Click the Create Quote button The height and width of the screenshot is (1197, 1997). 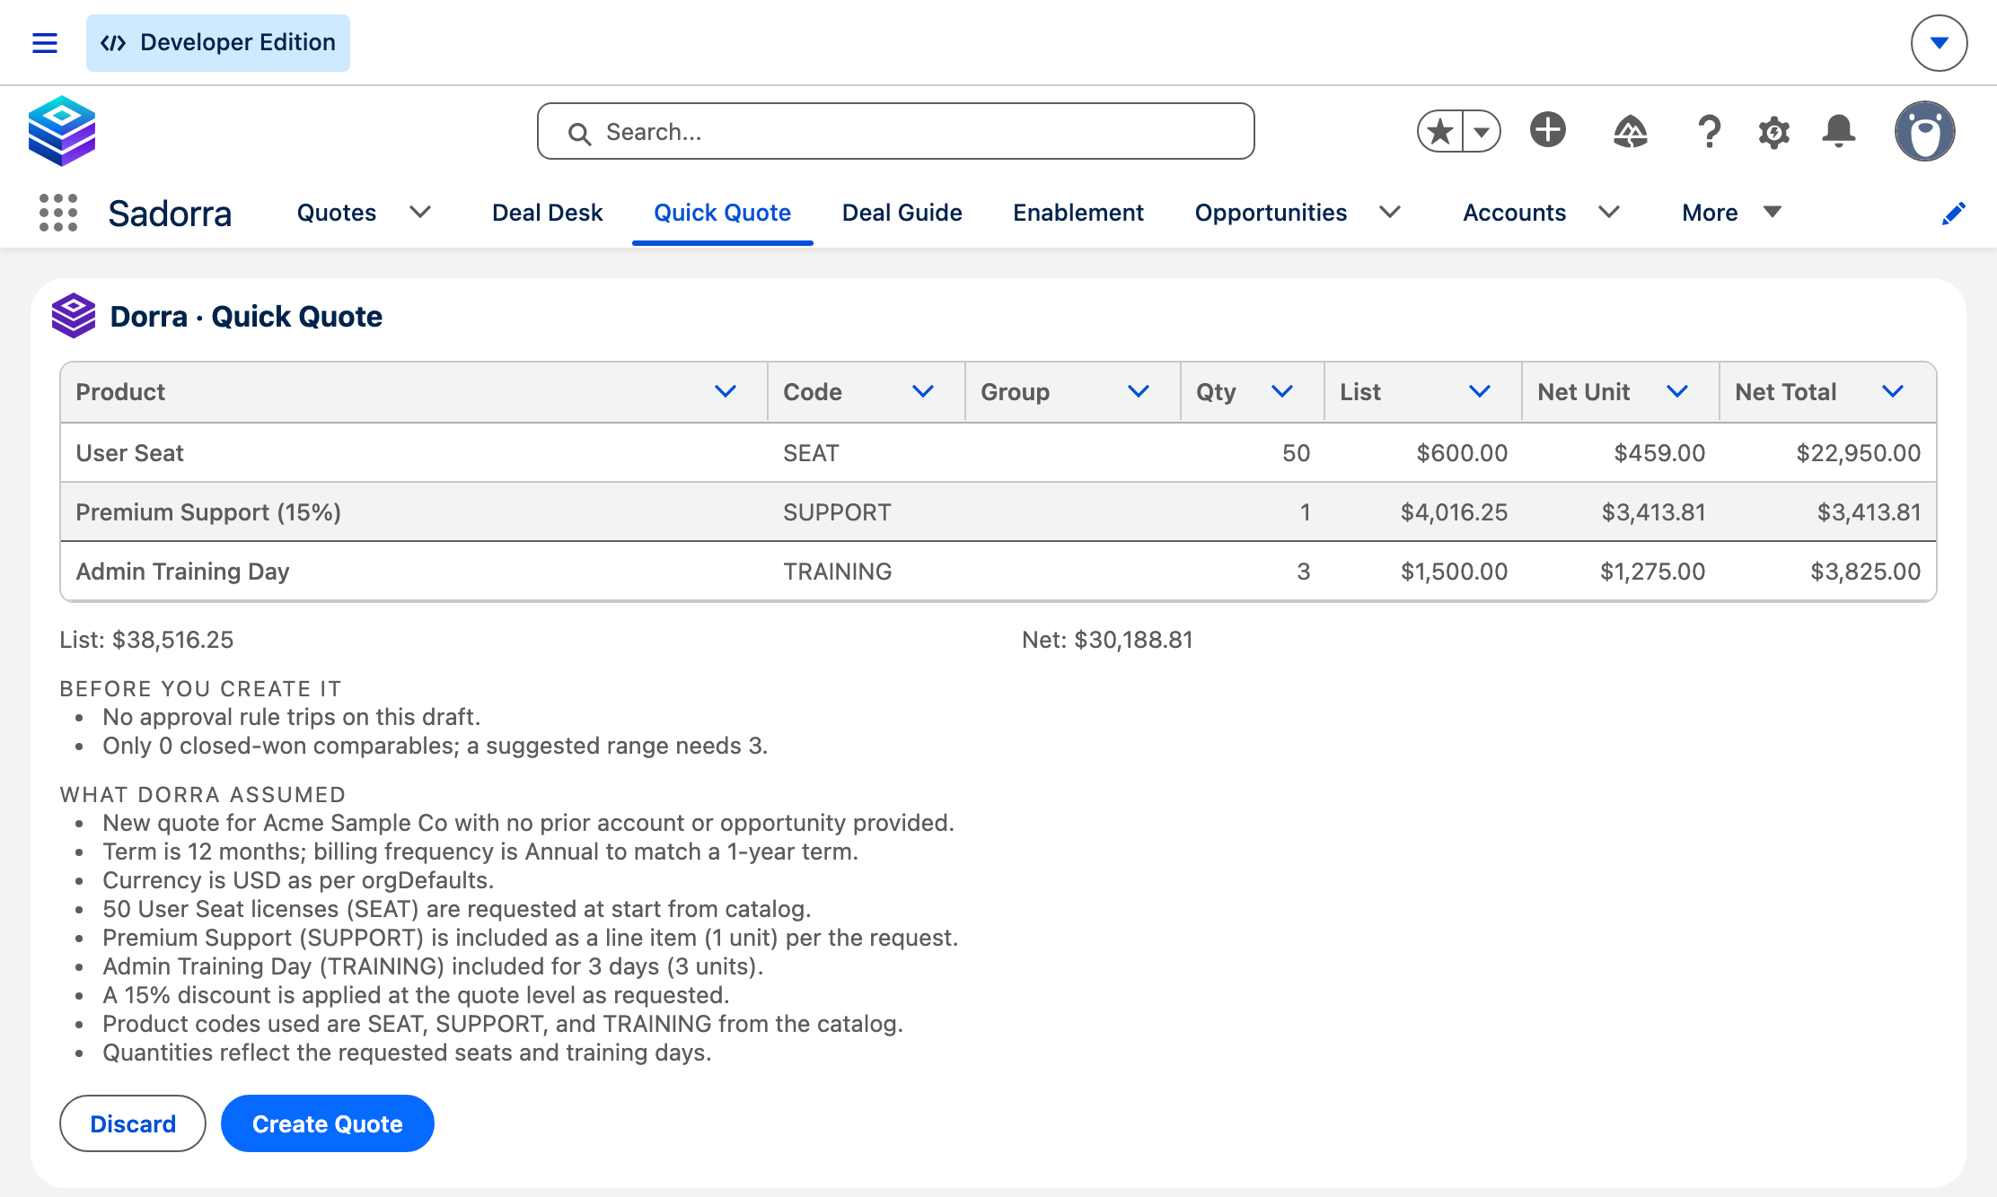pyautogui.click(x=328, y=1123)
